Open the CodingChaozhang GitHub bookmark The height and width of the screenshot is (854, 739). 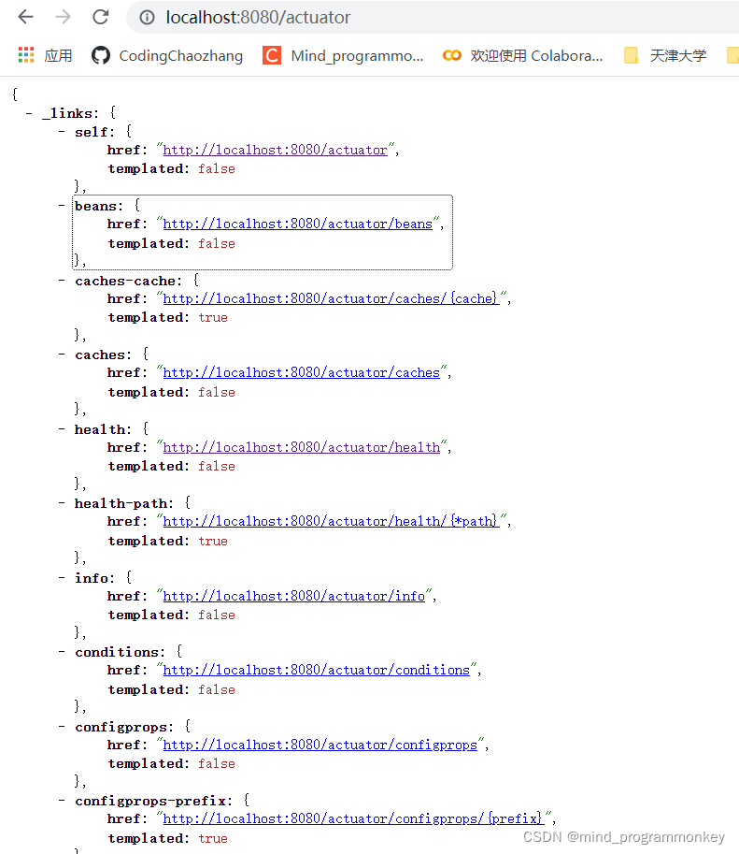[x=167, y=55]
